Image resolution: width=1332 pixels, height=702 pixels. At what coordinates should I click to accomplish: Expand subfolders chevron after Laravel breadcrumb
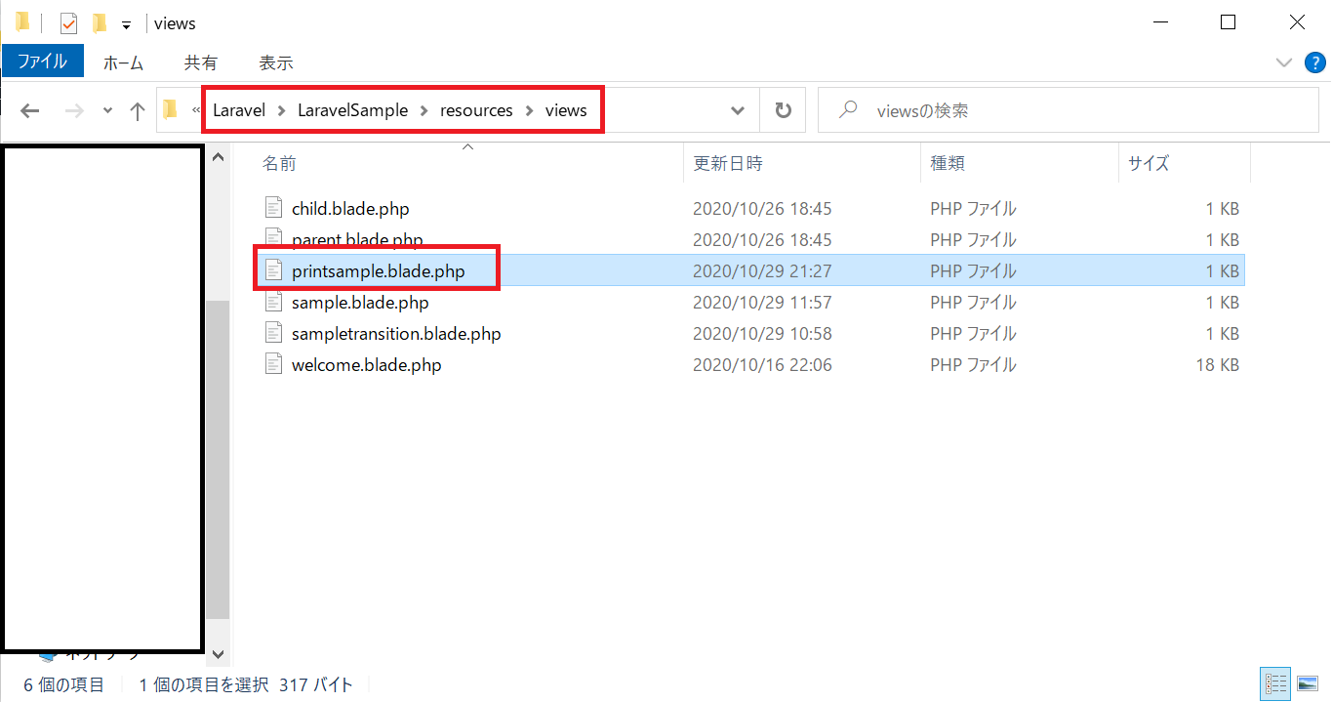(x=281, y=110)
